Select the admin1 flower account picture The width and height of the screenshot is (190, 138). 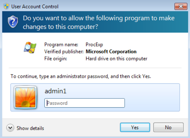(25, 97)
